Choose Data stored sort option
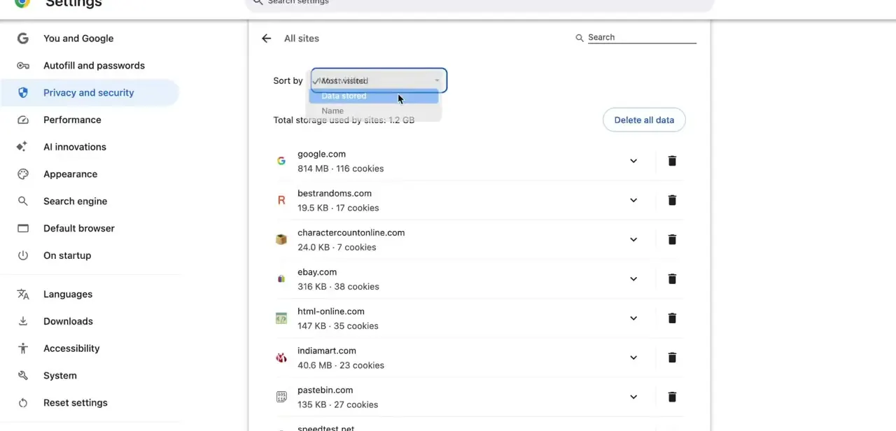The image size is (896, 431). 374,96
